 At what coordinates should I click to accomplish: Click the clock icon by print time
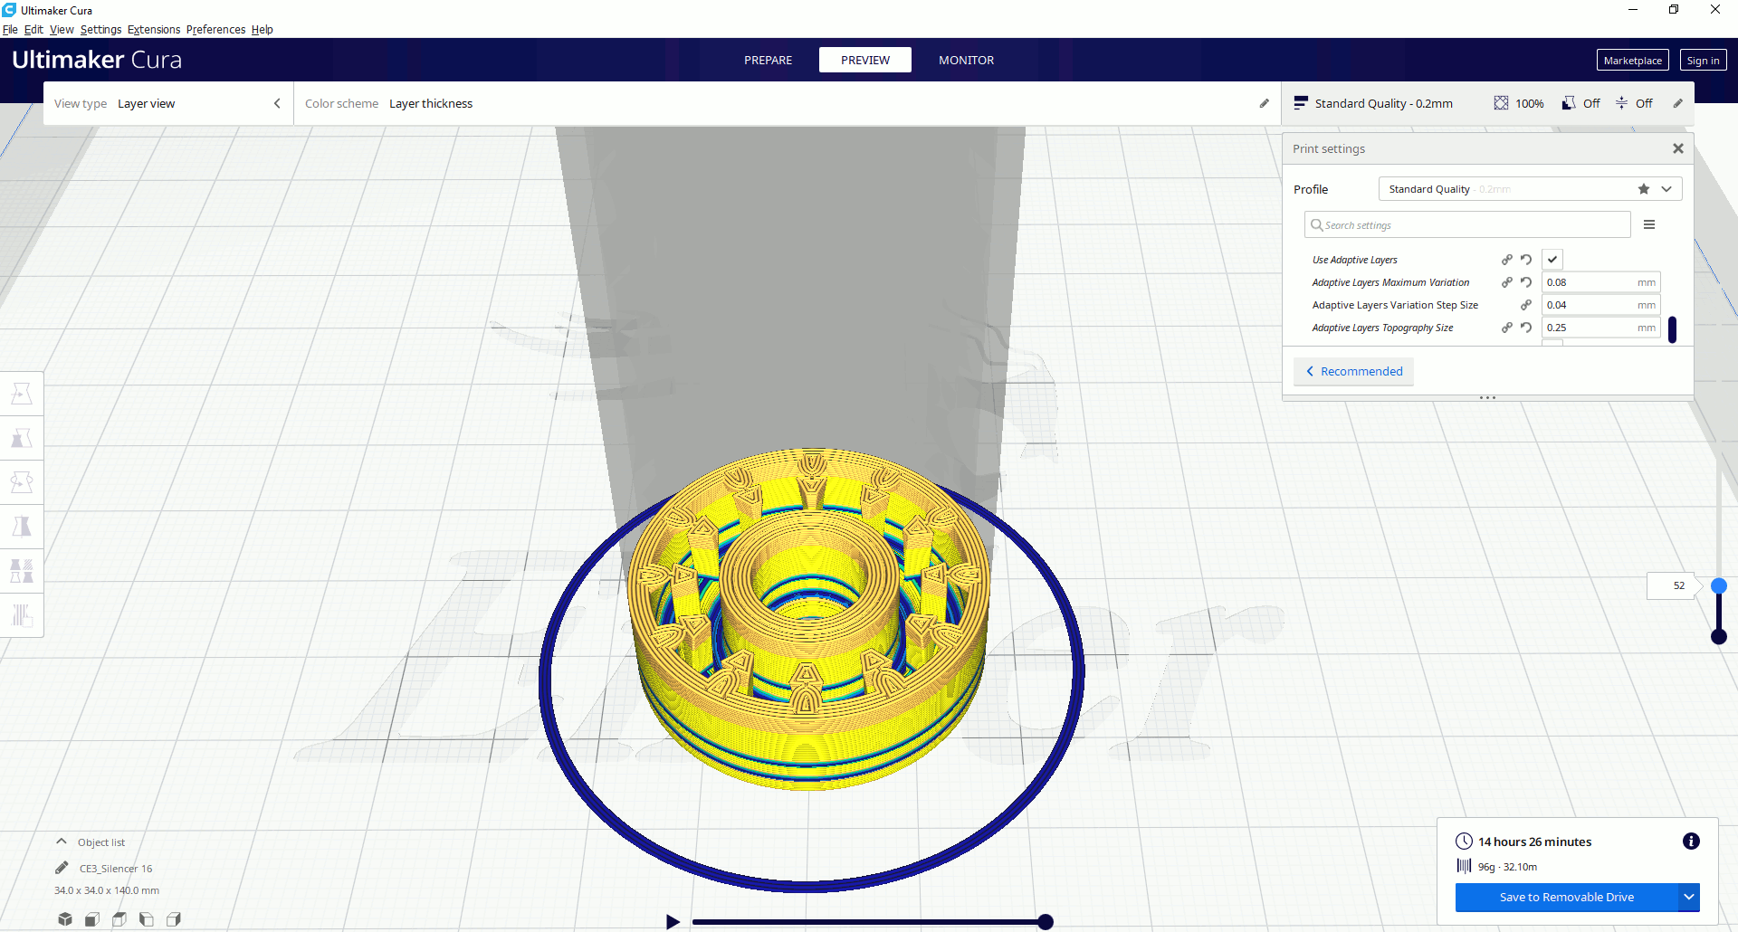(x=1464, y=842)
